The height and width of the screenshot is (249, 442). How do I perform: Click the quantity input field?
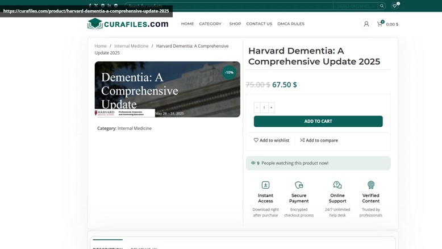264,107
